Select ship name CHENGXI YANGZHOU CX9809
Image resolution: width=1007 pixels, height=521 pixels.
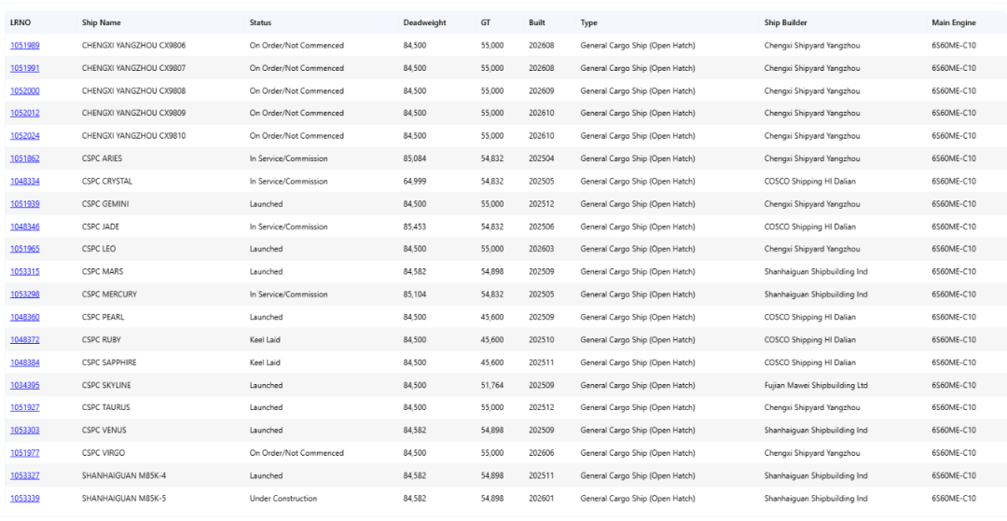pyautogui.click(x=134, y=113)
